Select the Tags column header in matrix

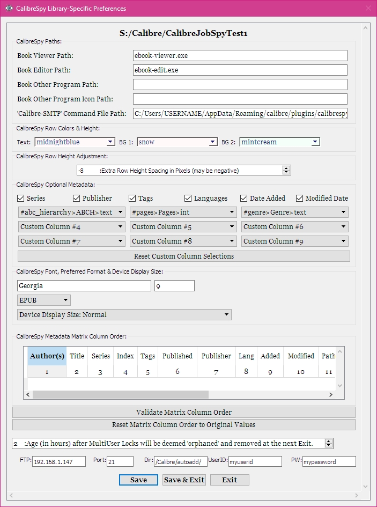tap(148, 356)
